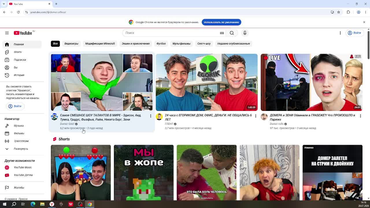Open the talent show video thumbnail
Image resolution: width=370 pixels, height=208 pixels.
[x=102, y=82]
